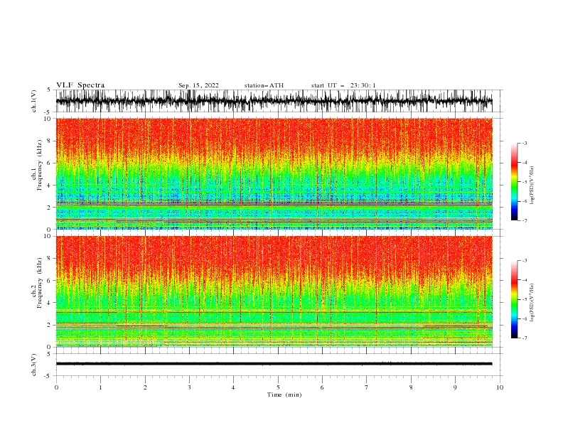
Task: Click the 'VLF Spectra' title text
Action: point(80,85)
